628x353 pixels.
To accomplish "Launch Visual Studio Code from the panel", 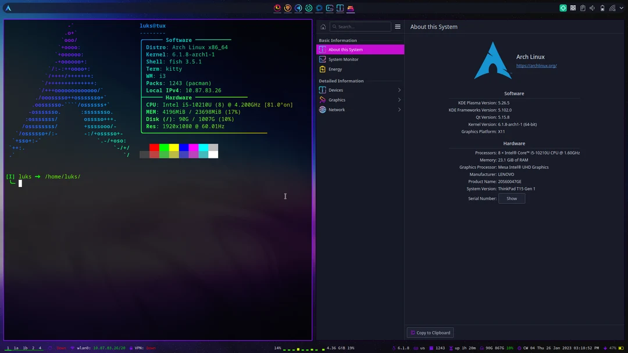I will pyautogui.click(x=298, y=8).
